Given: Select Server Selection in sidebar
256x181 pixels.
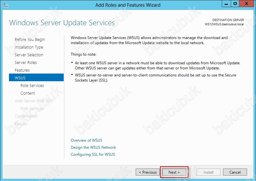Looking at the screenshot, I should (29, 55).
